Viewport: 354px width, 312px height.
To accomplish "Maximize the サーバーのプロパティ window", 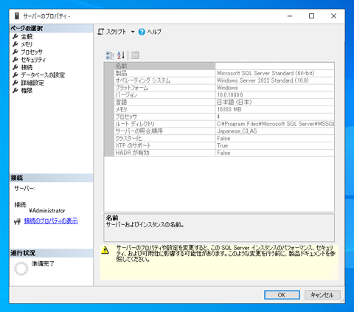I will click(311, 16).
